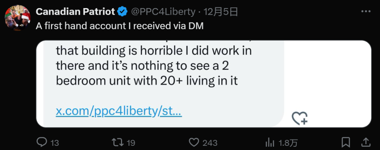380x150 pixels.
Task: Open the attached DM screenshot image
Action: click(204, 84)
